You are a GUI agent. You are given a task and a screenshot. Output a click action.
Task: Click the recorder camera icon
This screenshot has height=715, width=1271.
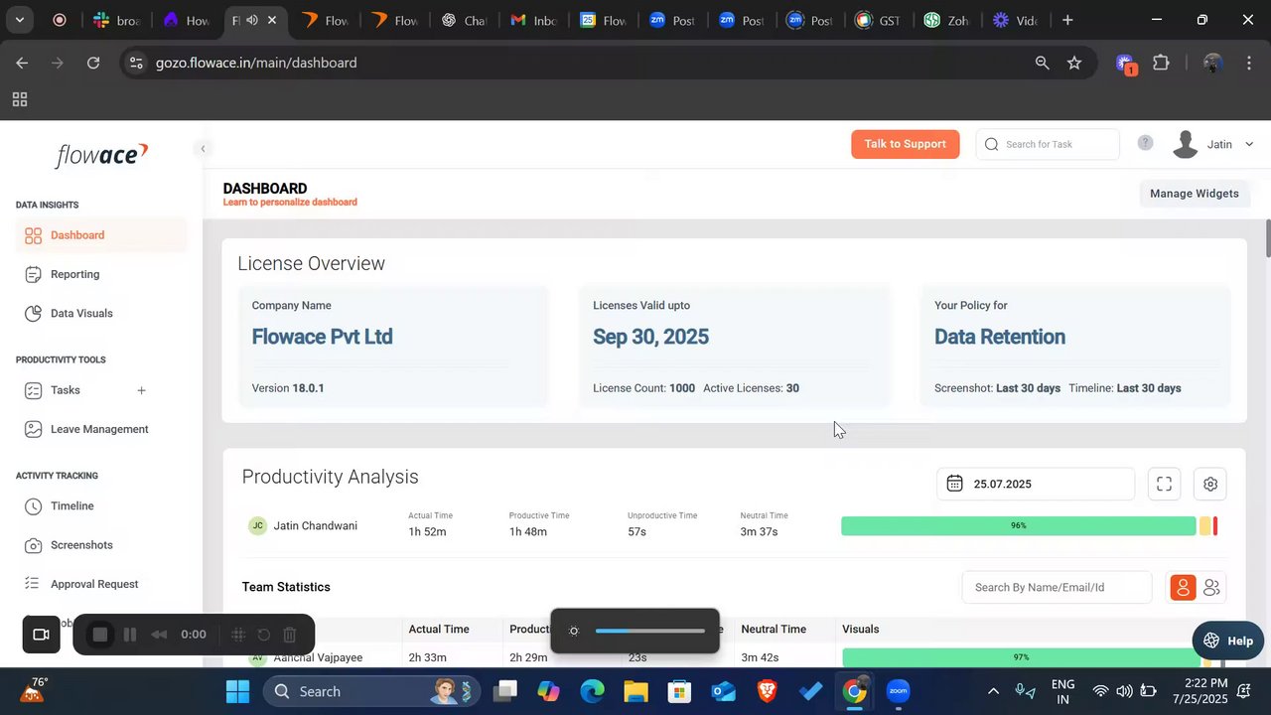41,635
